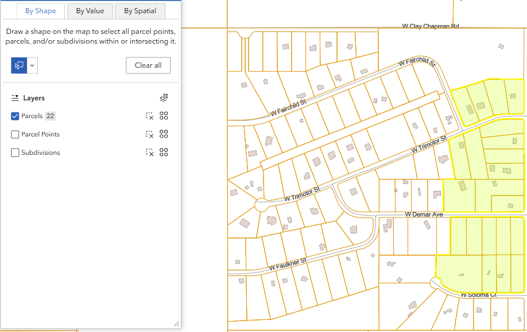The width and height of the screenshot is (527, 332).
Task: Enable the Parcel Points layer
Action: click(14, 134)
